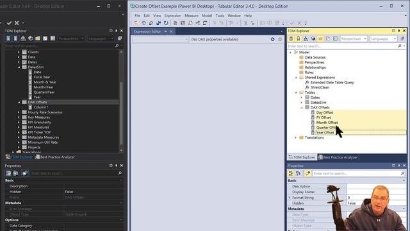Expand the Format String property
410x231 pixels.
tap(290, 198)
